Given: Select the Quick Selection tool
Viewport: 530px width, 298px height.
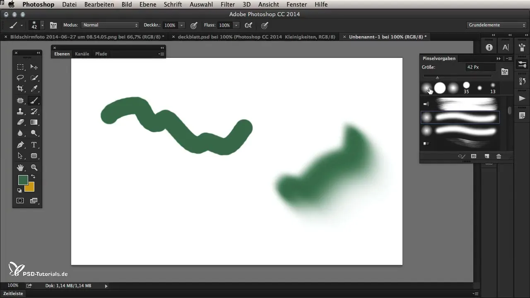Looking at the screenshot, I should 34,78.
